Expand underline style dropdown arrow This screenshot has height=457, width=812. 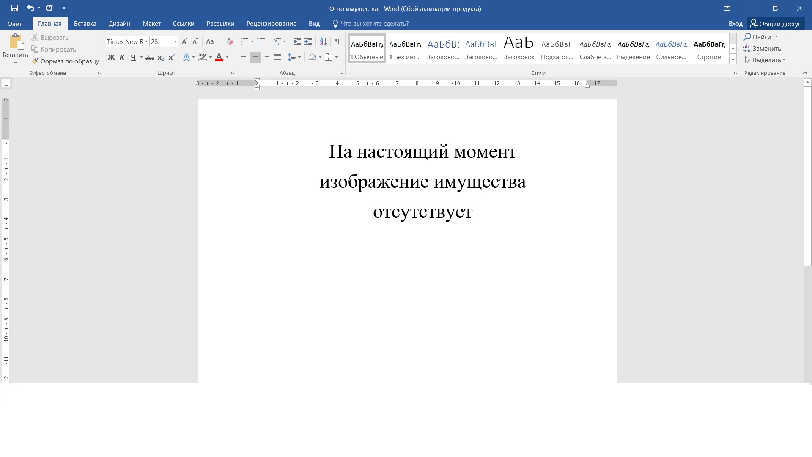tap(141, 57)
